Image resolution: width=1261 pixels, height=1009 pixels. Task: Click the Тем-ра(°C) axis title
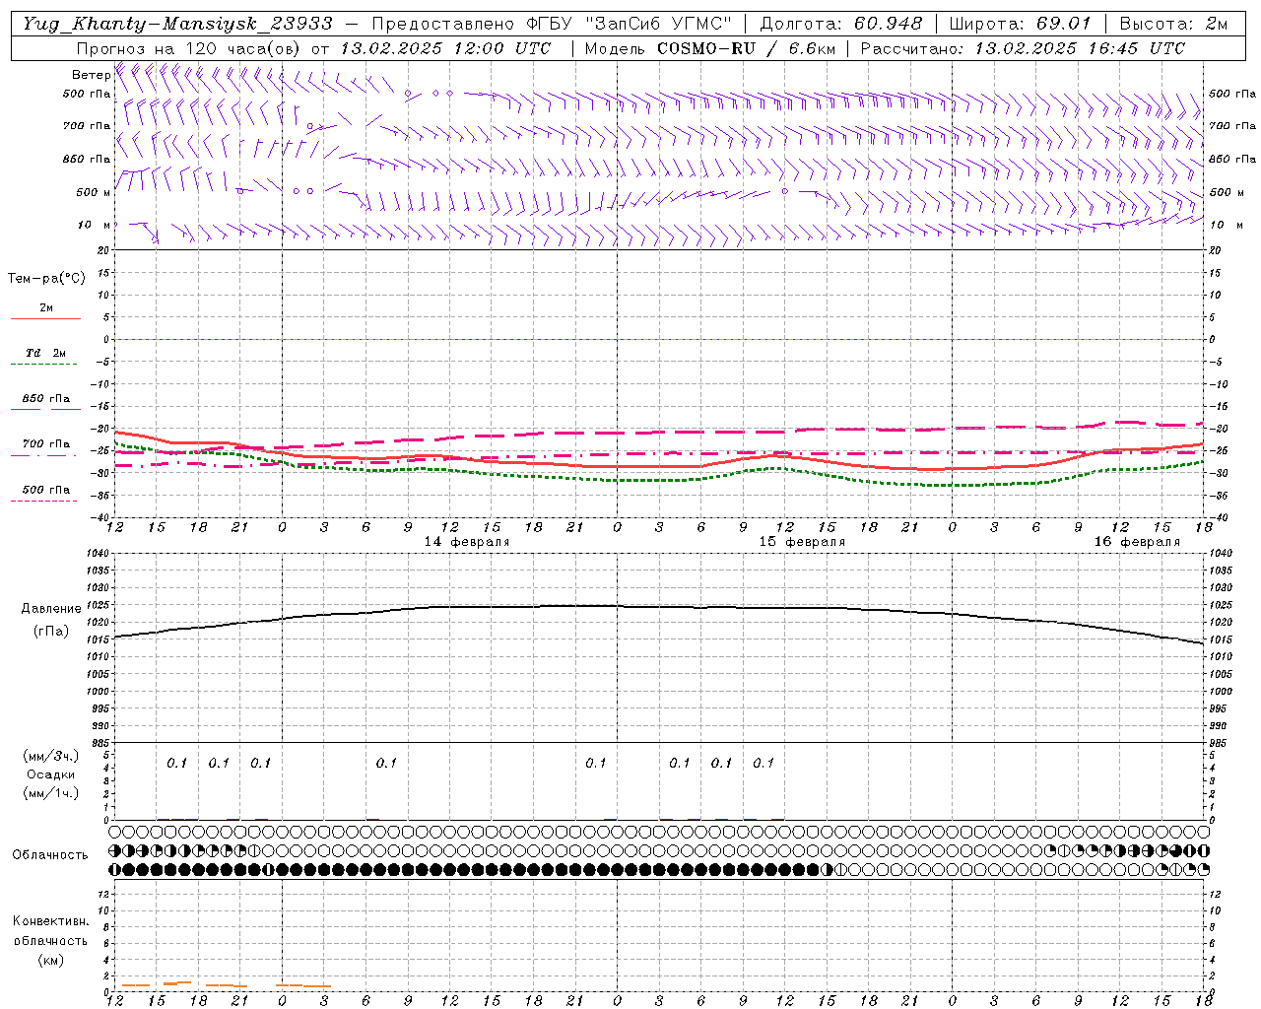click(46, 279)
